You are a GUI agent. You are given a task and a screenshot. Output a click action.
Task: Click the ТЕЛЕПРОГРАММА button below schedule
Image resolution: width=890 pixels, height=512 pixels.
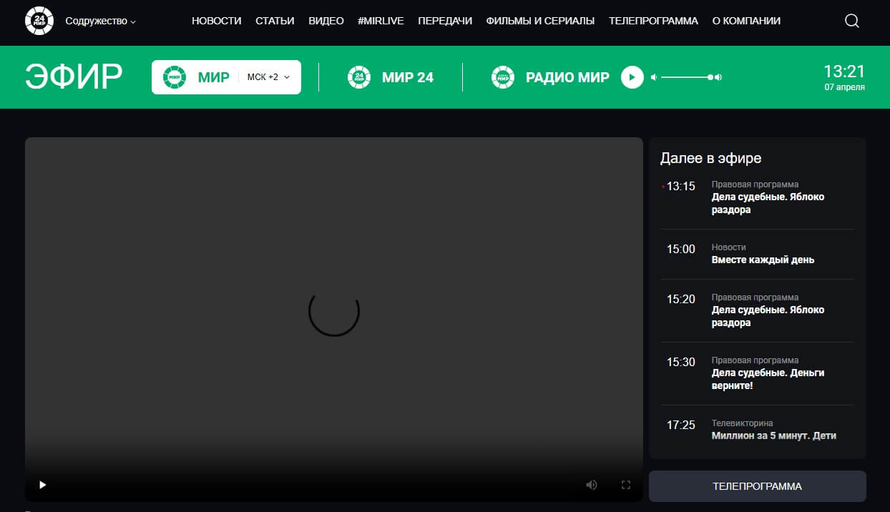coord(757,486)
